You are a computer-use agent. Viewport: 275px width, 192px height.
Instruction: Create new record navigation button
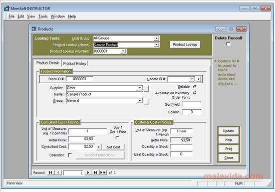tap(103, 172)
